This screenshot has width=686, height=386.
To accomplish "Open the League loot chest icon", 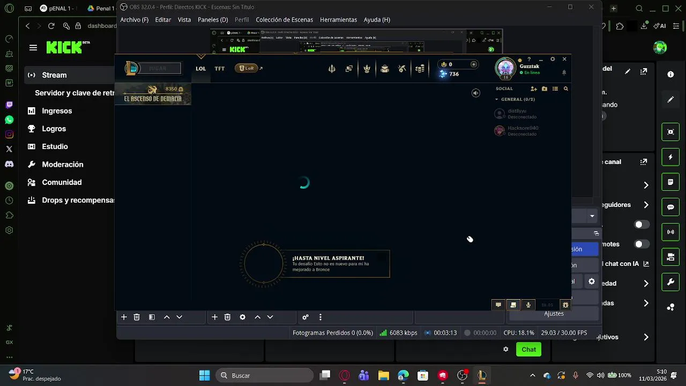I will tap(384, 69).
